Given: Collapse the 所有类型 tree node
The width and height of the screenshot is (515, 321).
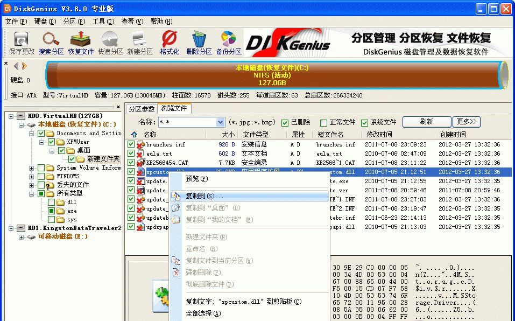Looking at the screenshot, I should (x=32, y=193).
